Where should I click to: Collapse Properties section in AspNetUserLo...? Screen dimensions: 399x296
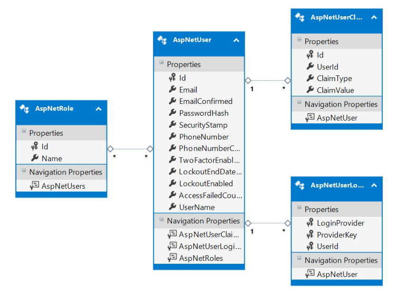(299, 207)
